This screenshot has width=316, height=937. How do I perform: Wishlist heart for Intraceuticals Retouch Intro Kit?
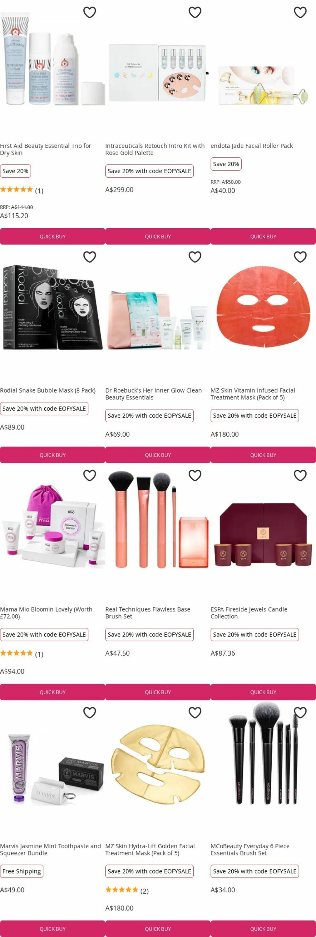click(x=195, y=12)
